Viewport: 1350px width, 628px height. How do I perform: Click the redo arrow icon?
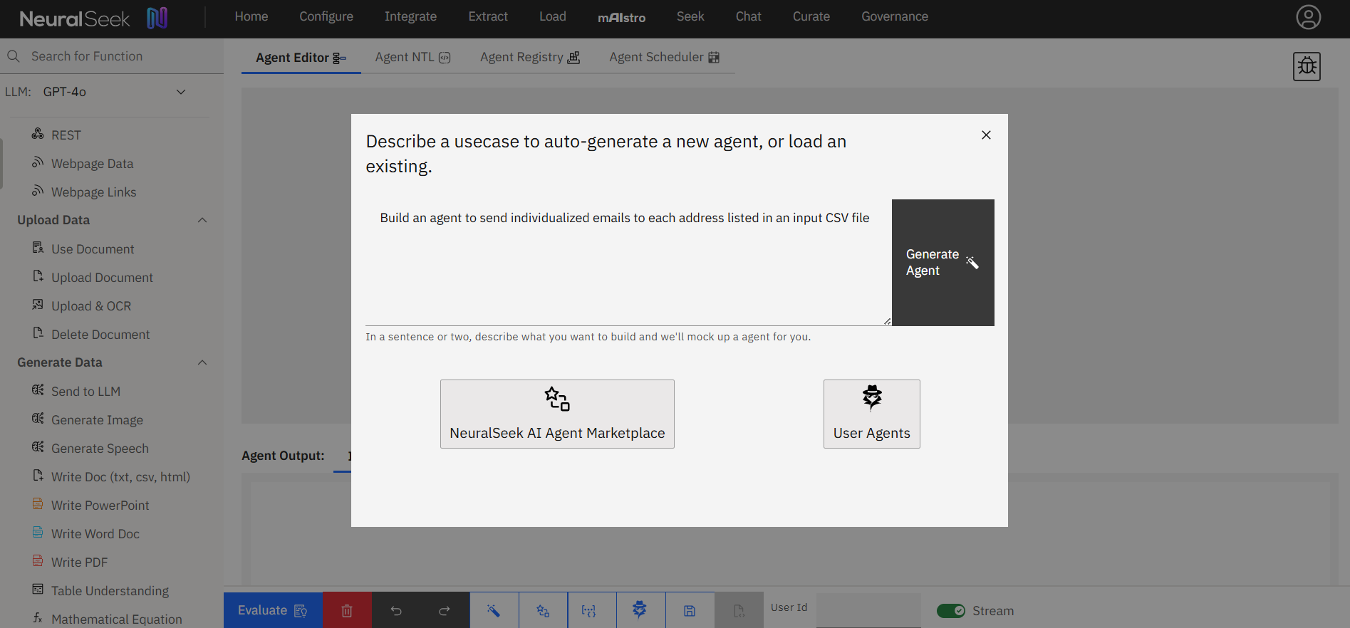pos(445,610)
